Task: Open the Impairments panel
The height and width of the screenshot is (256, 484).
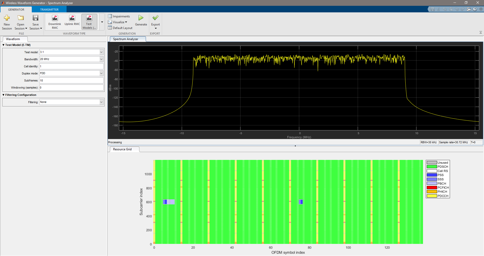Action: pyautogui.click(x=119, y=16)
